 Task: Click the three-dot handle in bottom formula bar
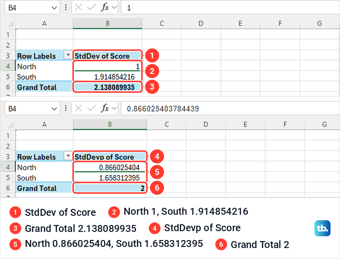pyautogui.click(x=66, y=108)
